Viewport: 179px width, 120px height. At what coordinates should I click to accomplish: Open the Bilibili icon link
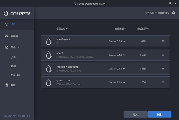(x=19, y=116)
